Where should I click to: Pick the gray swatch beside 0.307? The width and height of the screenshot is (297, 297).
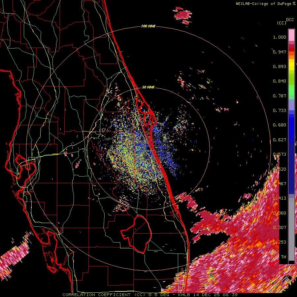pyautogui.click(x=291, y=229)
